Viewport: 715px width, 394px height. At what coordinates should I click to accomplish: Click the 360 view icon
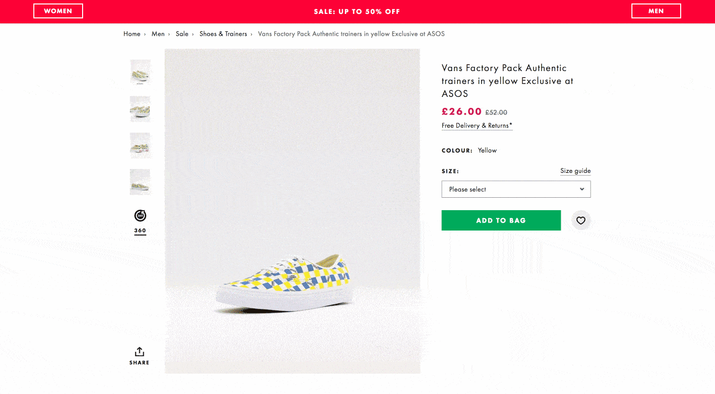(140, 216)
